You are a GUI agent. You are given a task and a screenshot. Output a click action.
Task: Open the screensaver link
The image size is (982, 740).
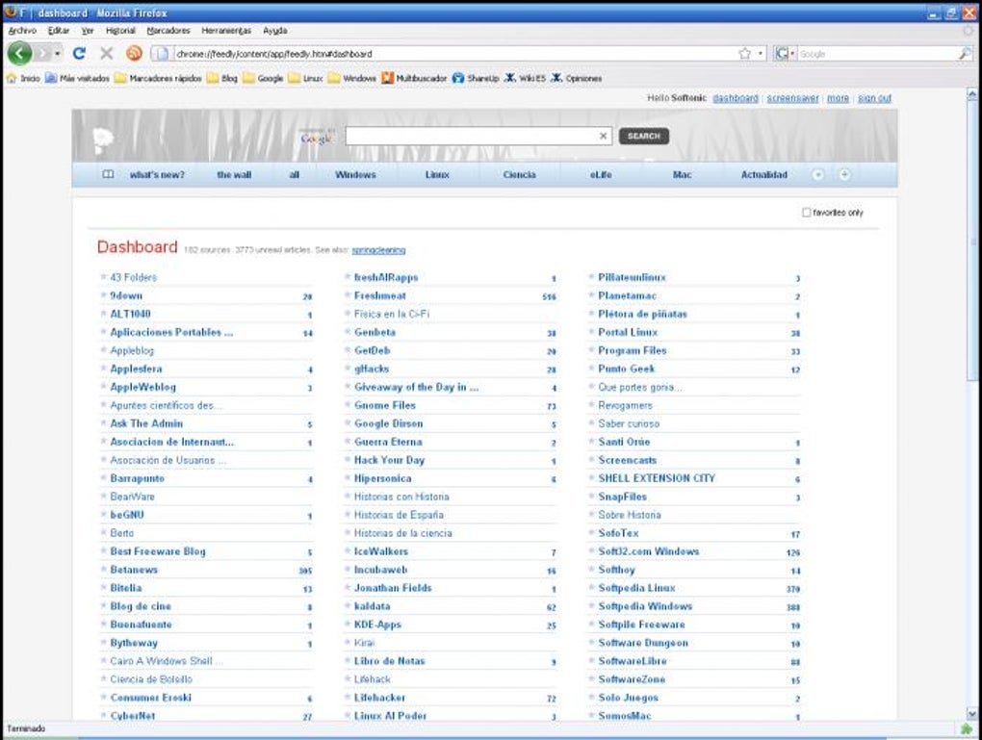point(793,98)
